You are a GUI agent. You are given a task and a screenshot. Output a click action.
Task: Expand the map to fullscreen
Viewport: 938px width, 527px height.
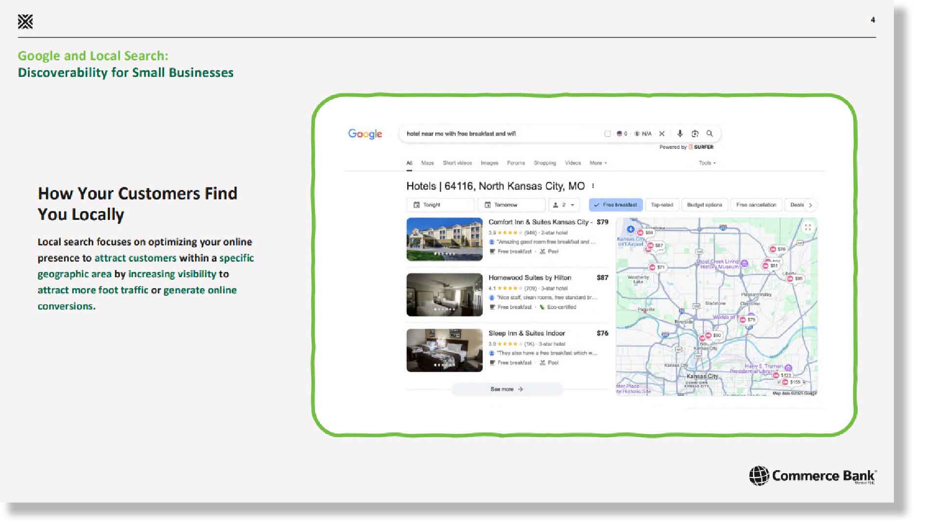808,227
